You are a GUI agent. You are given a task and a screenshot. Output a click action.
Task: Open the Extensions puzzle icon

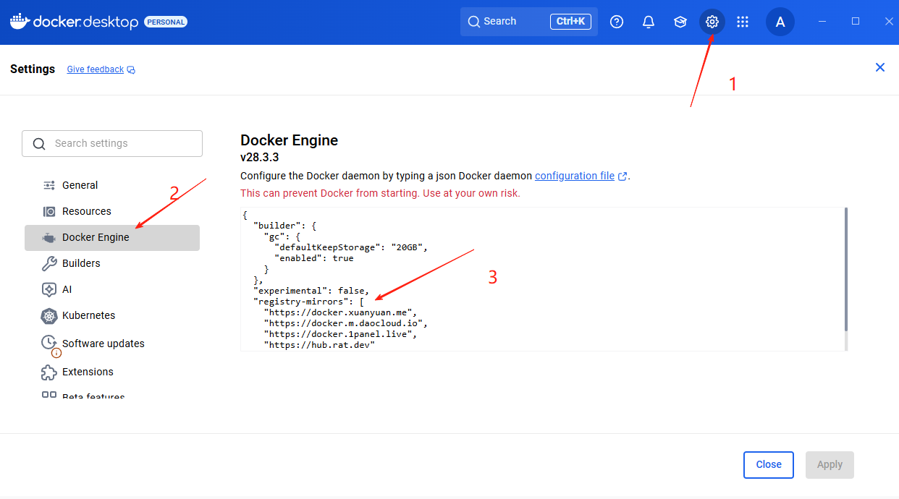(x=48, y=372)
